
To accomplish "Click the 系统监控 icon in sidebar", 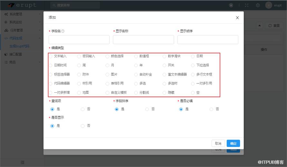I will click(6, 22).
